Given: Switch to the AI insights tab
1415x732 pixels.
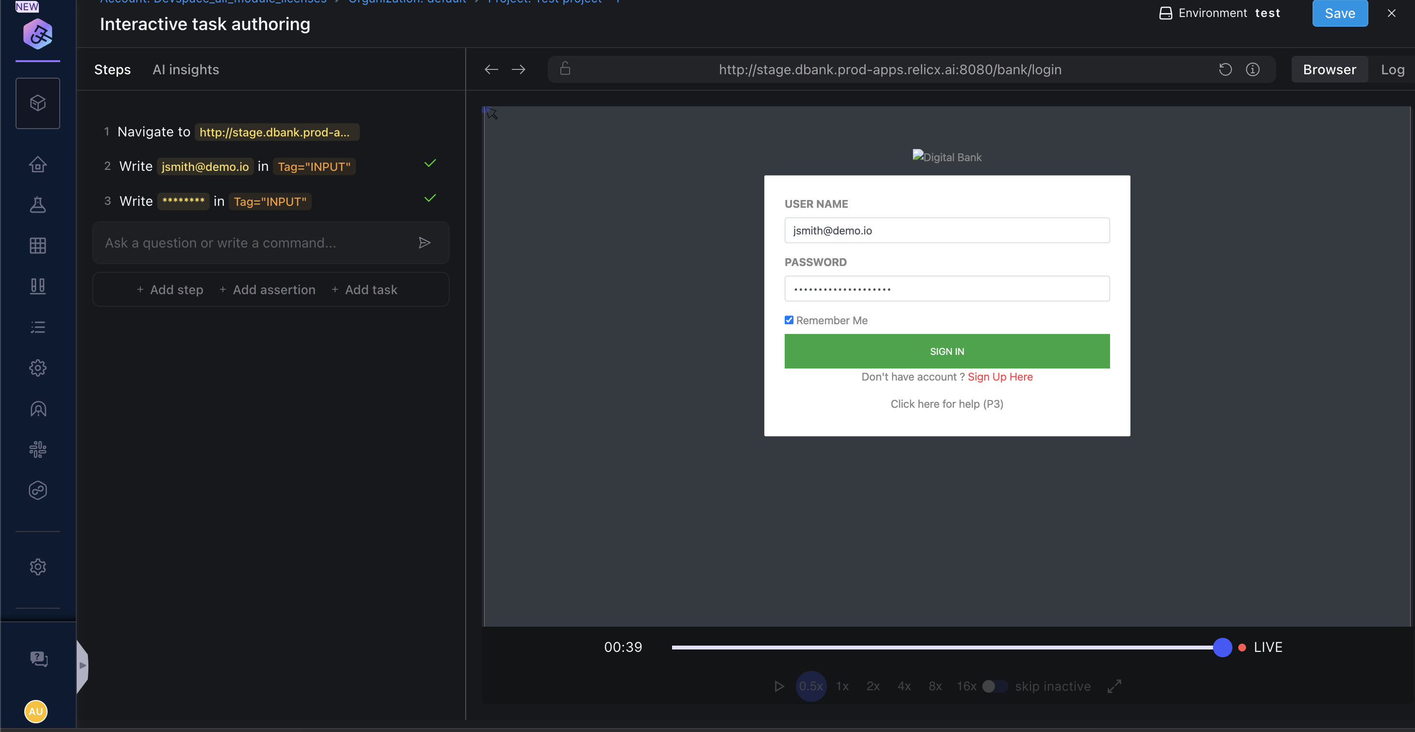Looking at the screenshot, I should coord(185,69).
